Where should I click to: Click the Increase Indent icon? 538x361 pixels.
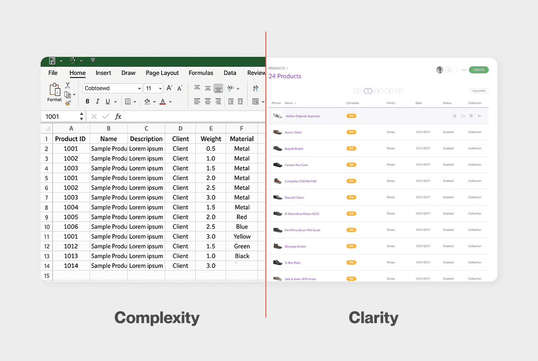[241, 102]
